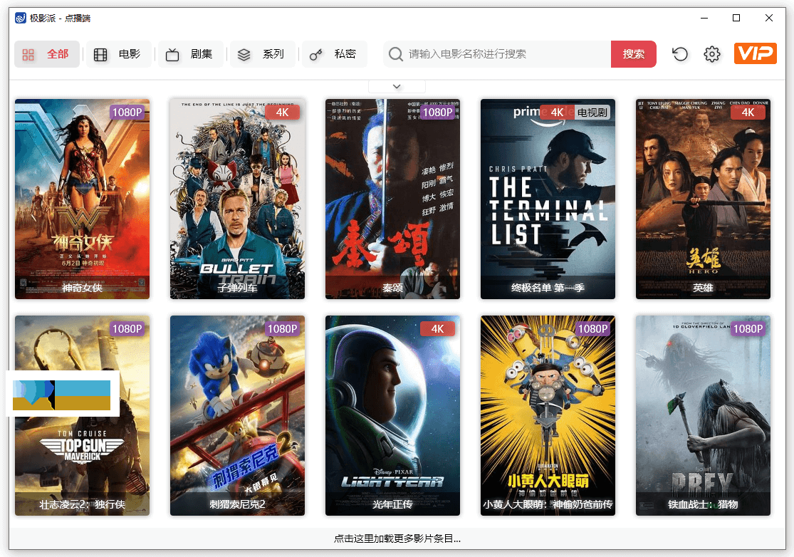Viewport: 794px width, 557px height.
Task: Click the key icon beside 私密
Action: 316,55
